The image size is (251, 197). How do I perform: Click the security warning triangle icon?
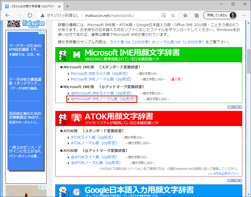[x=43, y=15]
